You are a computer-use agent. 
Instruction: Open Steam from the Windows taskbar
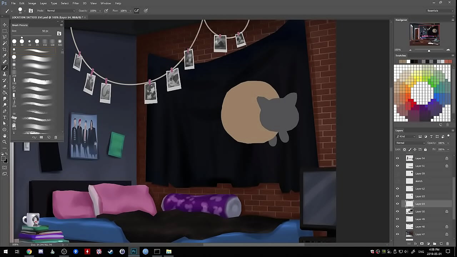(110, 252)
